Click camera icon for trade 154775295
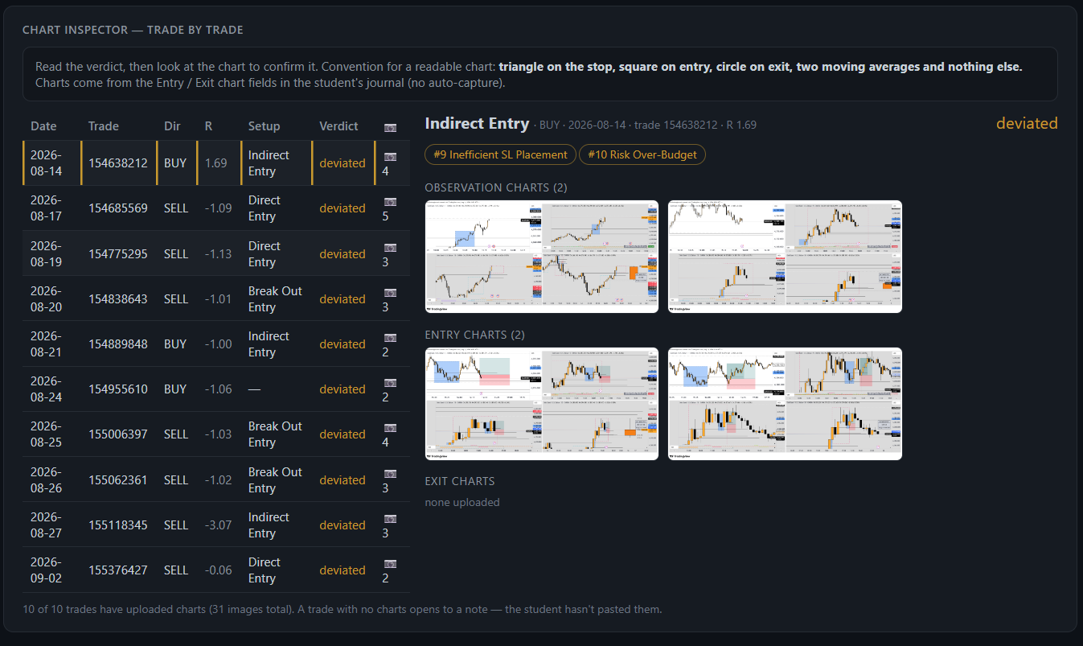This screenshot has height=646, width=1083. click(390, 247)
